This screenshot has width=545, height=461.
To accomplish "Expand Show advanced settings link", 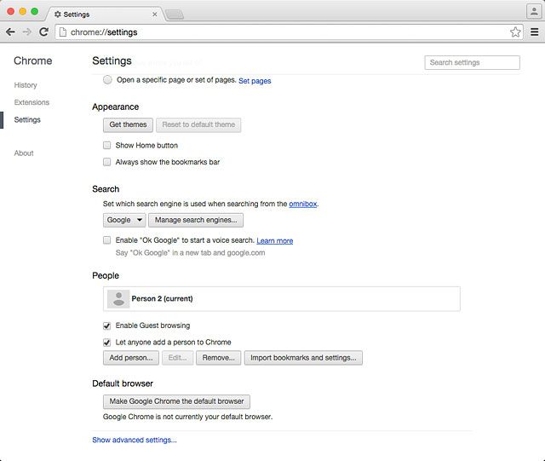I will [x=135, y=440].
